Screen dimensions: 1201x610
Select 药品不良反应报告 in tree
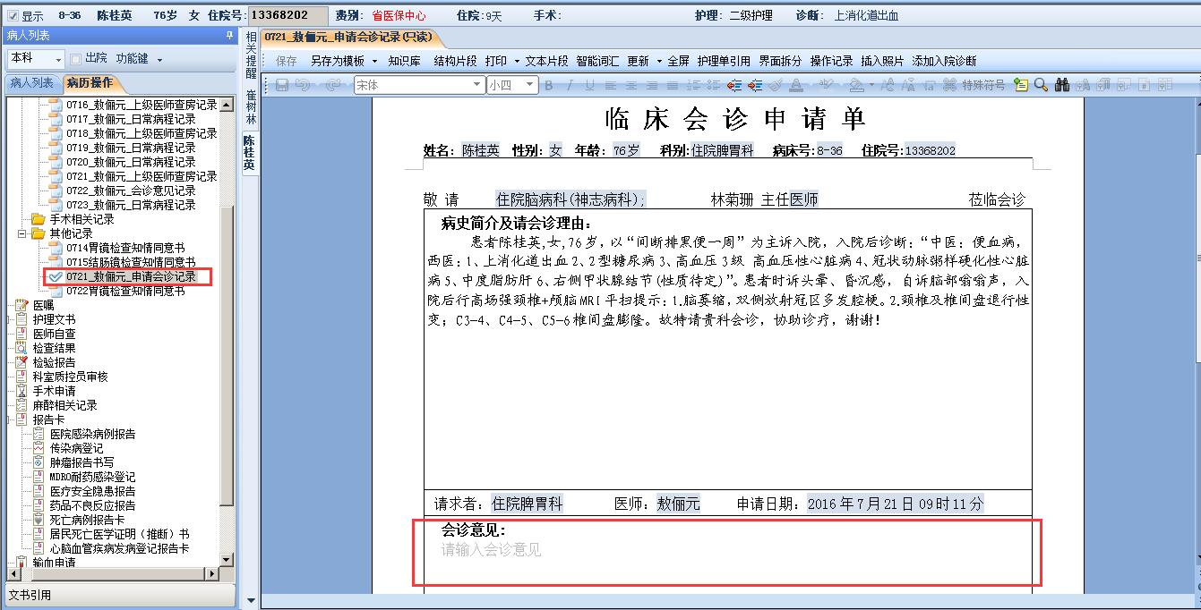tap(93, 505)
